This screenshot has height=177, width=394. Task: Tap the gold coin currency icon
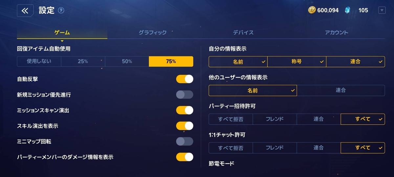[x=312, y=10]
